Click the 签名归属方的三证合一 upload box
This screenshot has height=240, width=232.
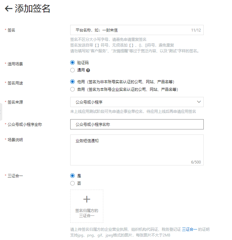87,206
